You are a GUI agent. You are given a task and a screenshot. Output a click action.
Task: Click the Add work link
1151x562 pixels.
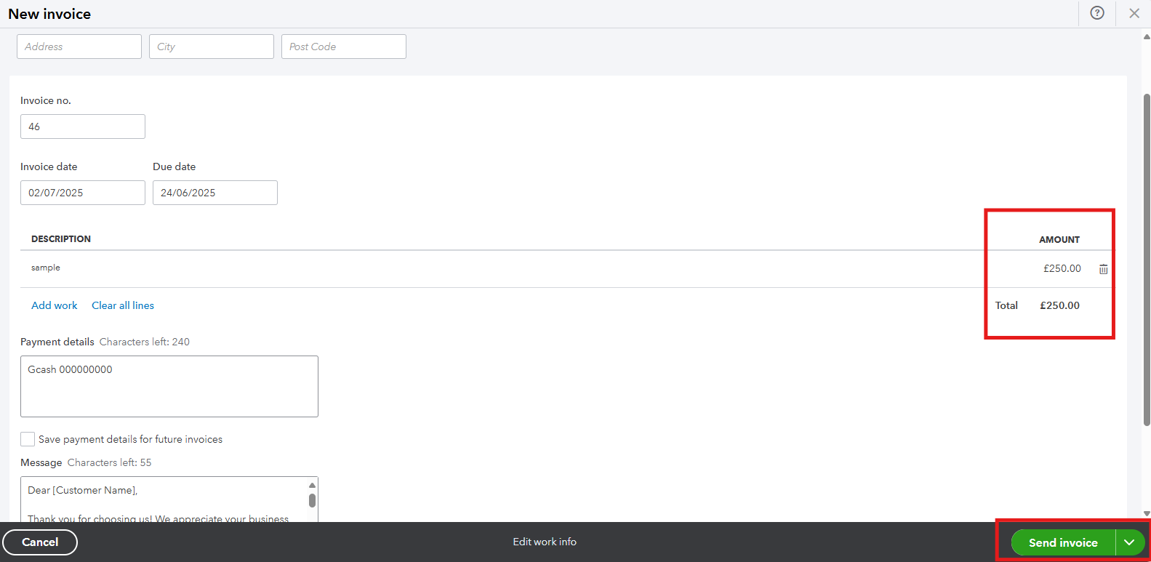pyautogui.click(x=55, y=305)
